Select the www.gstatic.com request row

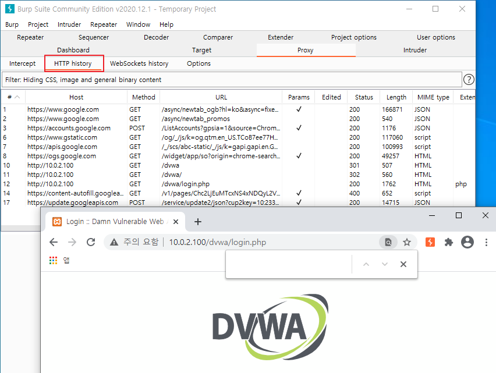click(238, 137)
